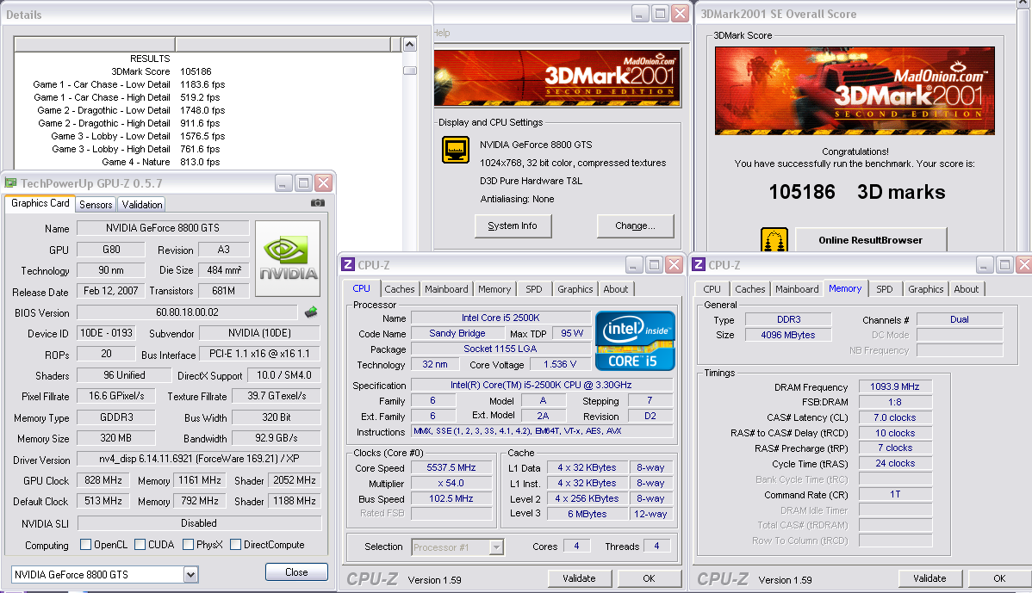Image resolution: width=1032 pixels, height=593 pixels.
Task: Click the left CPU-Z window Z icon
Action: [x=348, y=264]
